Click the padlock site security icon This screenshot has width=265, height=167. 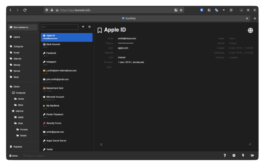(52, 10)
